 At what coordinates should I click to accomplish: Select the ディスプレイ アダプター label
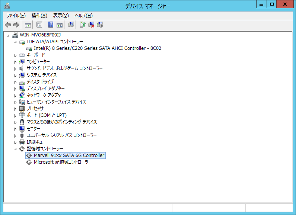tap(45, 89)
